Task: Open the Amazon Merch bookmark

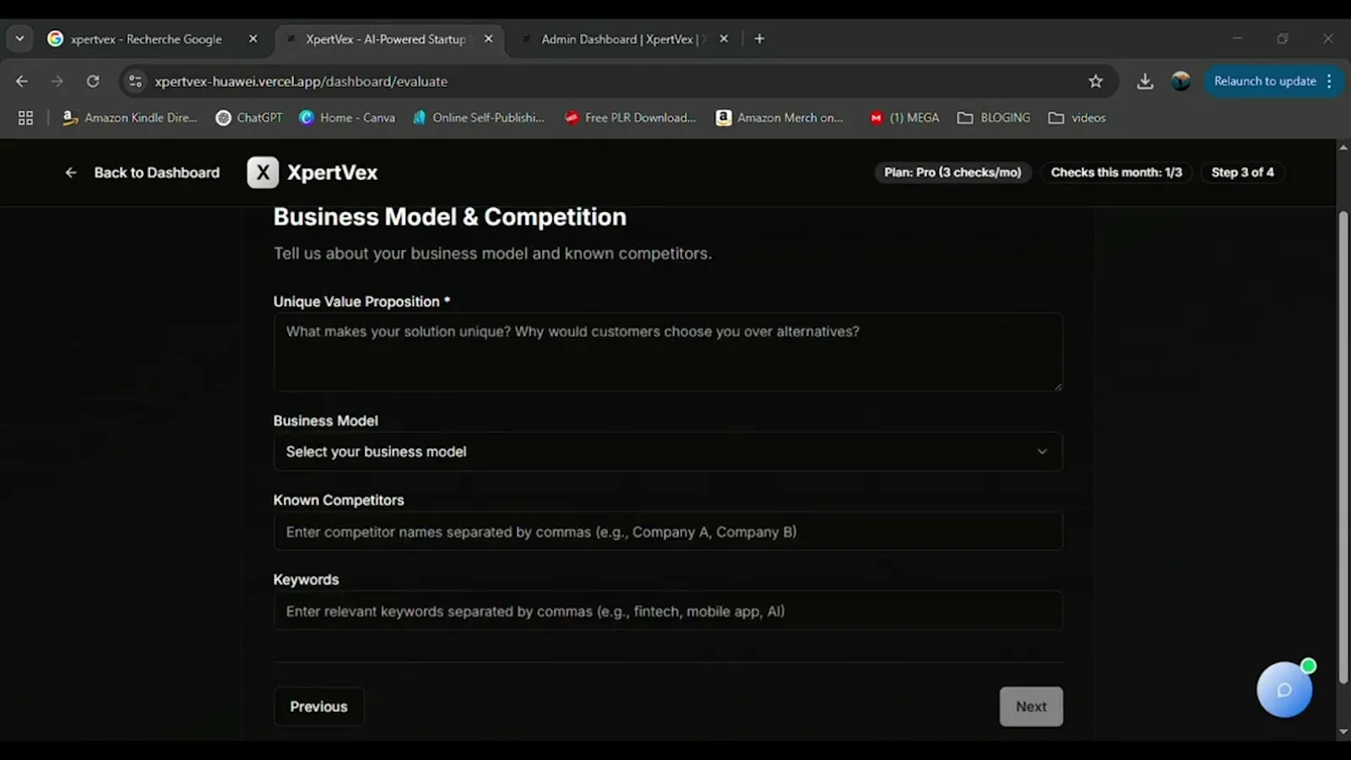Action: tap(779, 117)
